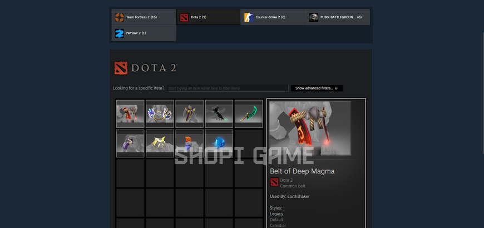Select the purple and gold robe item

pyautogui.click(x=190, y=114)
